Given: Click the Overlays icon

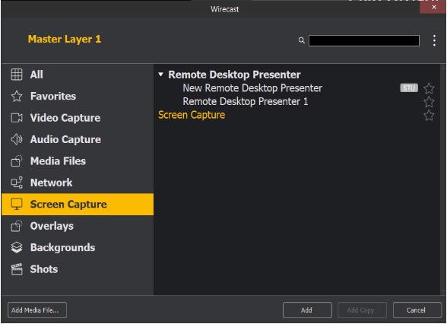Looking at the screenshot, I should click(17, 226).
